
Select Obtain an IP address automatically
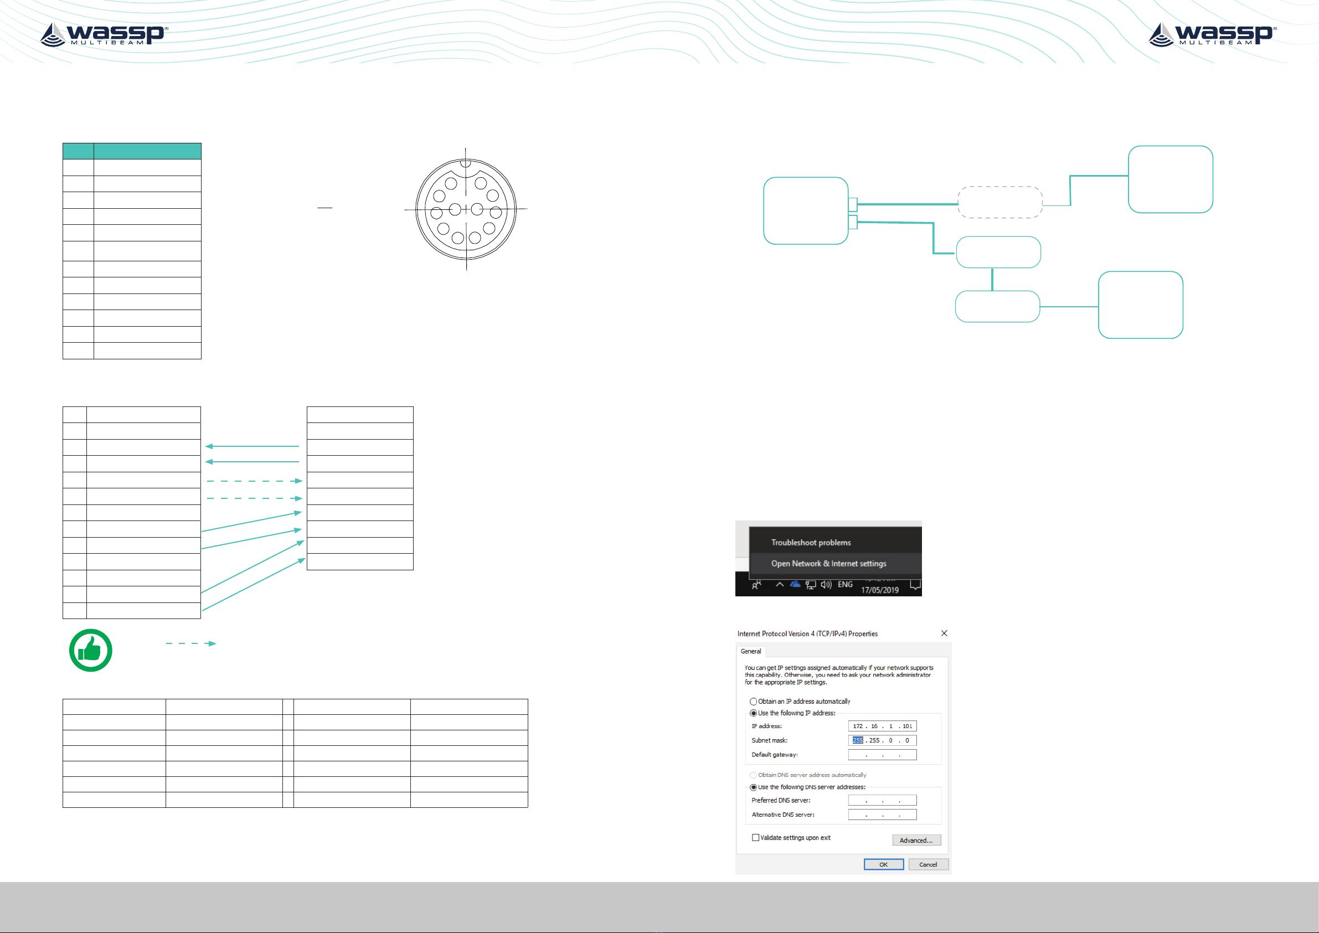pos(800,702)
